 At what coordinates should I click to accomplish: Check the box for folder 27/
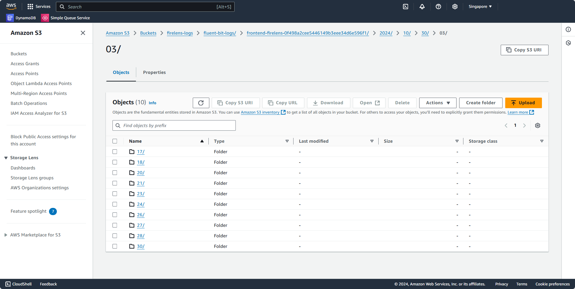click(115, 225)
